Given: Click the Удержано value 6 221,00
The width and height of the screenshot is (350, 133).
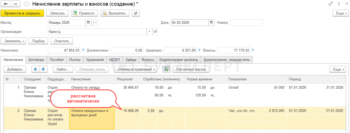Looking at the screenshot, I should pyautogui.click(x=180, y=50).
